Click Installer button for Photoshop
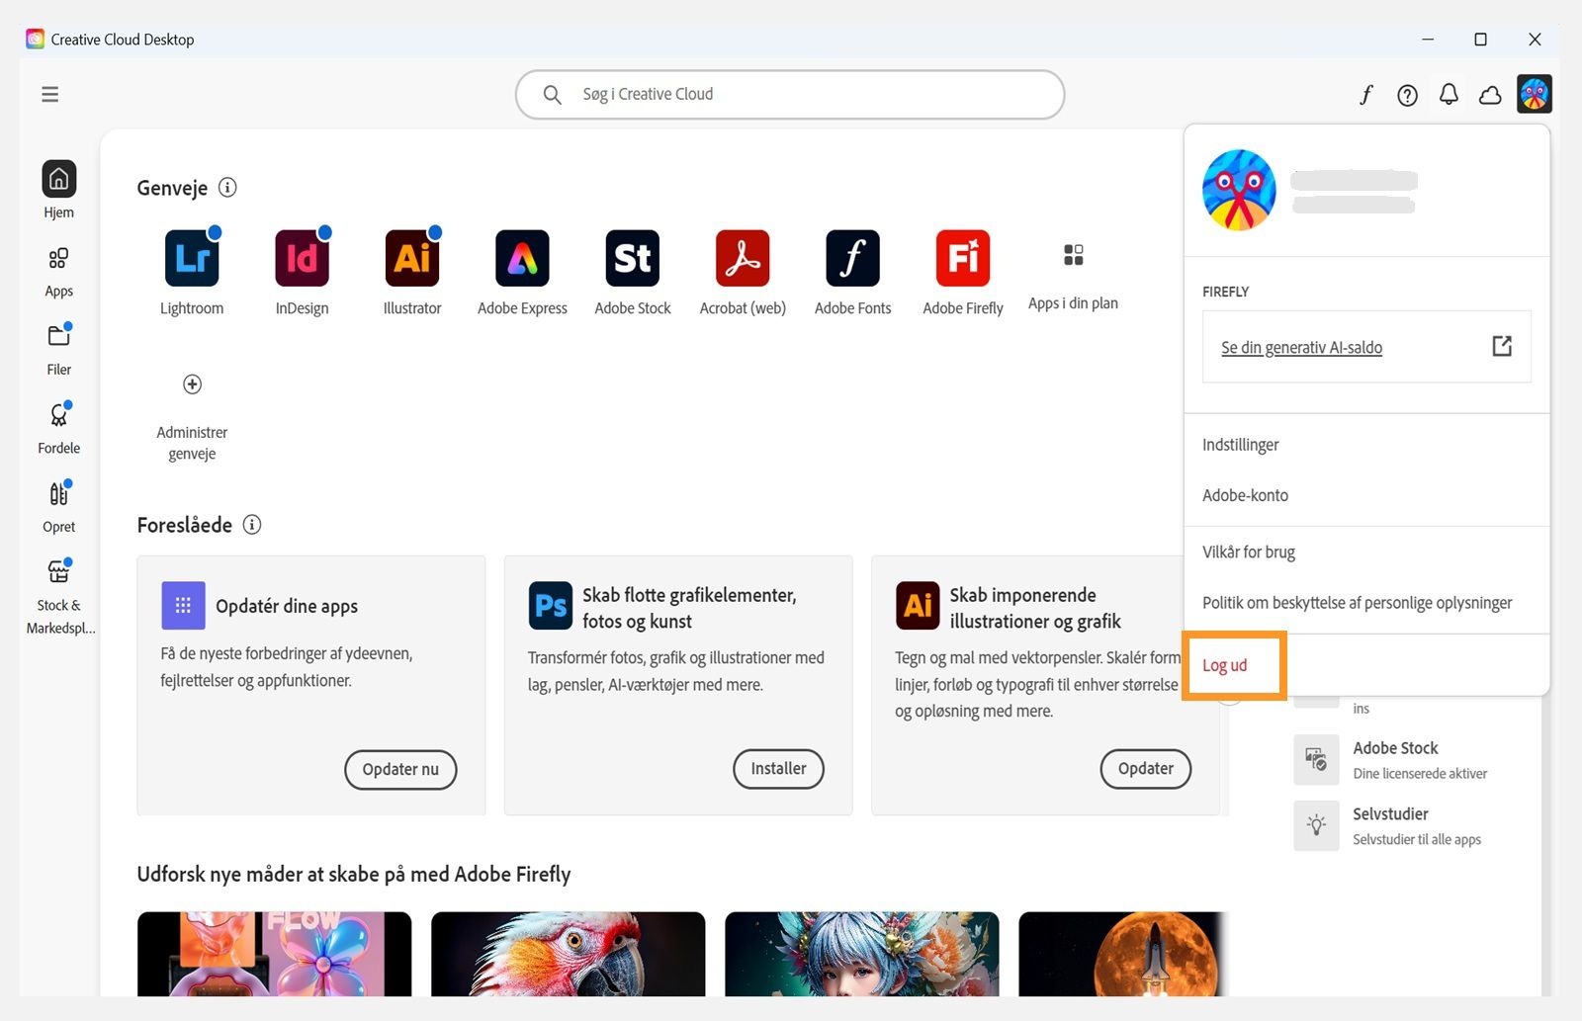The image size is (1582, 1021). 778,768
